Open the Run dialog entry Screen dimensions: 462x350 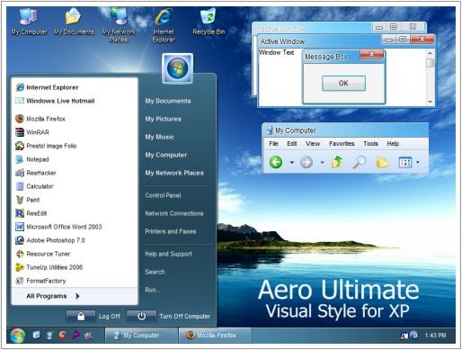(152, 290)
